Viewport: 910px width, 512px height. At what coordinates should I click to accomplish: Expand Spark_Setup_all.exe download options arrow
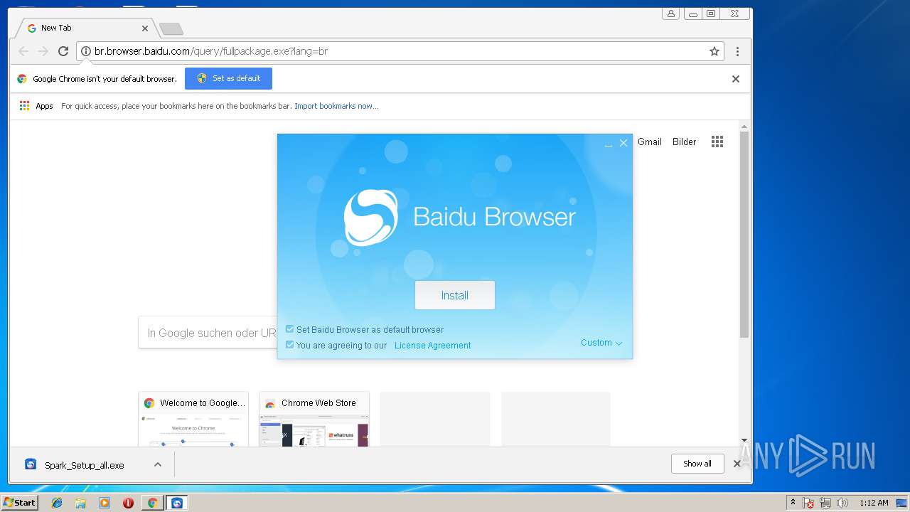(x=158, y=464)
